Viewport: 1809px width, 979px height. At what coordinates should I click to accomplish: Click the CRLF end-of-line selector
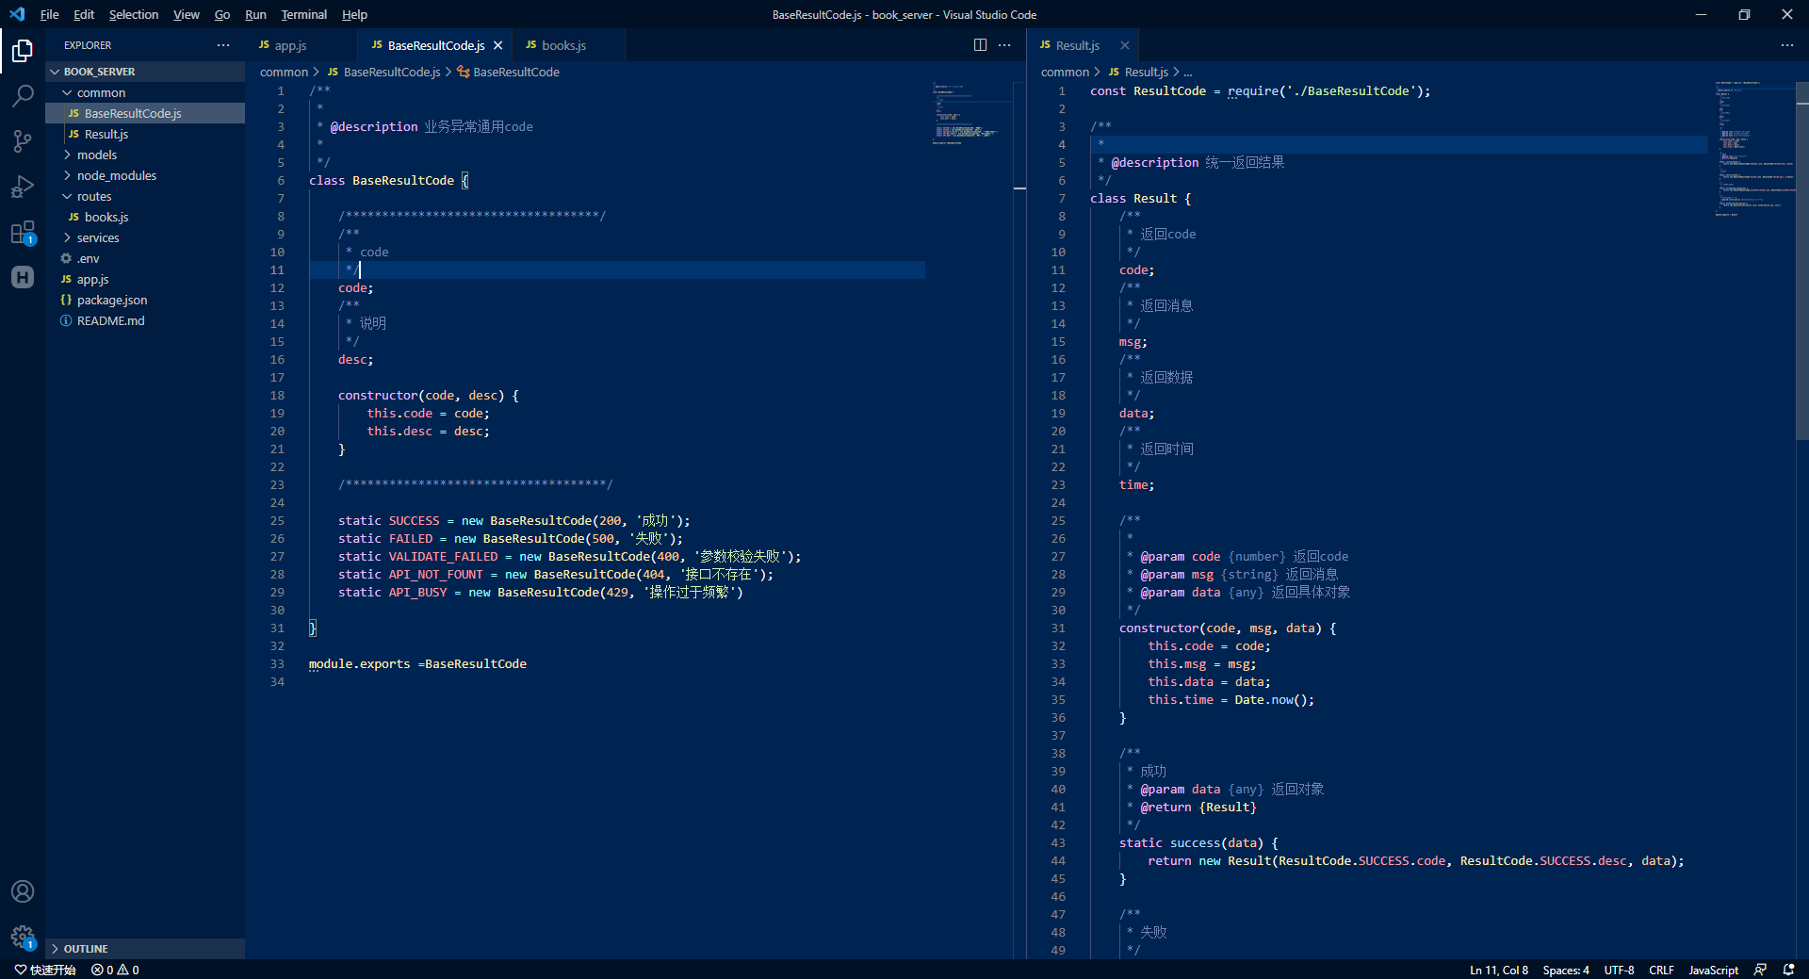[x=1661, y=970]
